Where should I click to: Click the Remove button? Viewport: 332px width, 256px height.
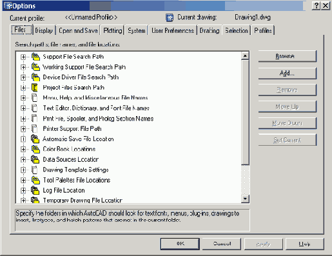click(x=288, y=90)
